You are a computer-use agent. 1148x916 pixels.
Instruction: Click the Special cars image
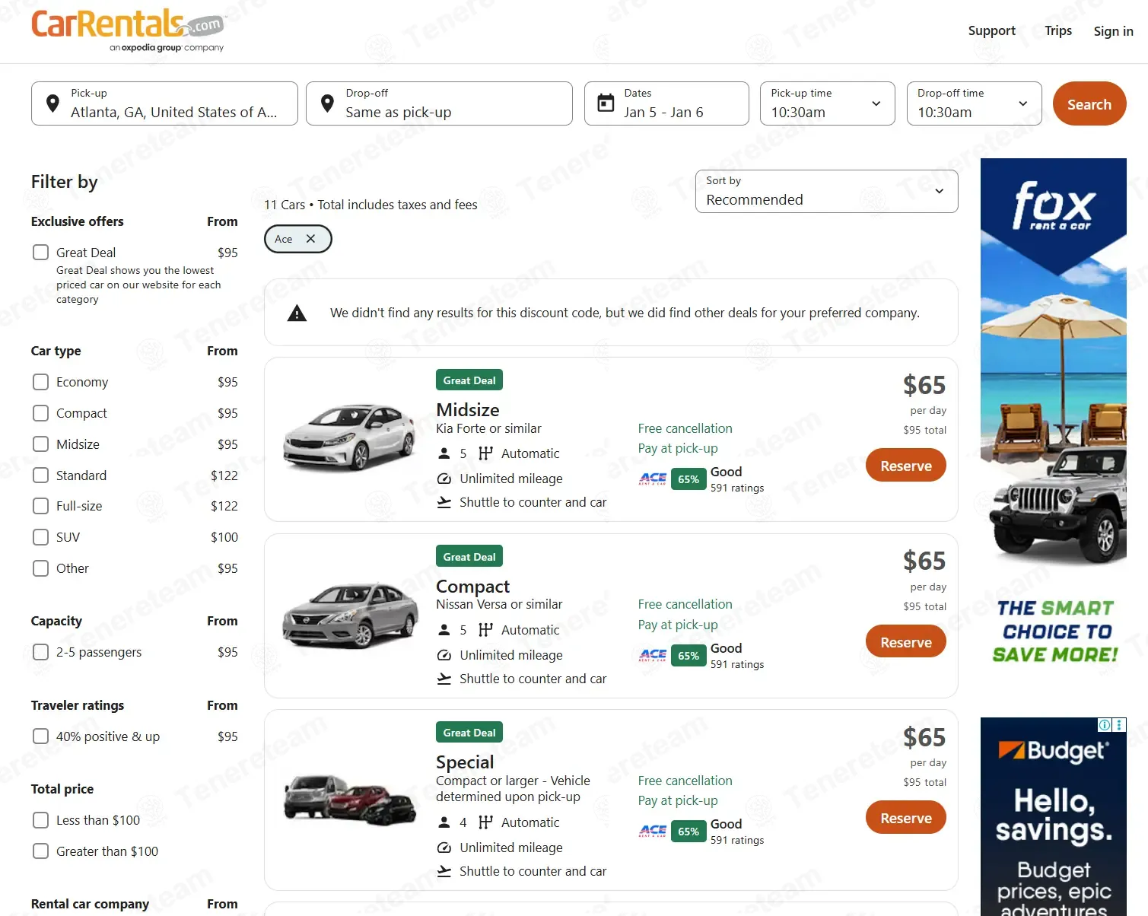point(350,800)
